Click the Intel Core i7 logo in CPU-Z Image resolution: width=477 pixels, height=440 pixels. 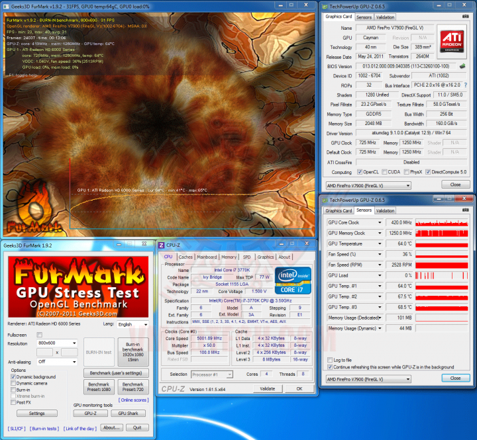[293, 281]
